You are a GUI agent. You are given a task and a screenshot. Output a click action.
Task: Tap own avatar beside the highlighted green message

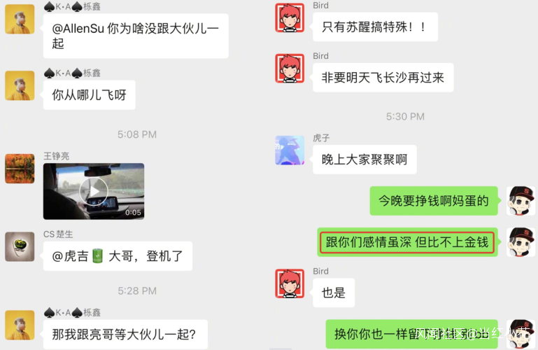pyautogui.click(x=521, y=242)
